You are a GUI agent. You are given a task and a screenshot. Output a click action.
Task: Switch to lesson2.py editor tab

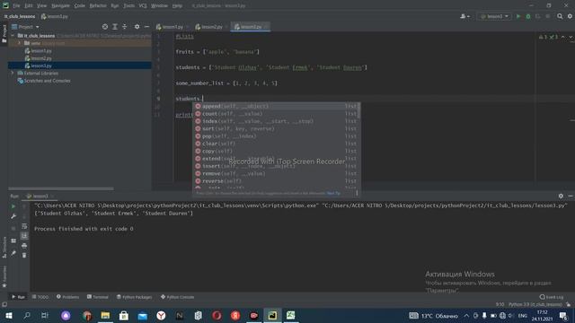tap(211, 27)
